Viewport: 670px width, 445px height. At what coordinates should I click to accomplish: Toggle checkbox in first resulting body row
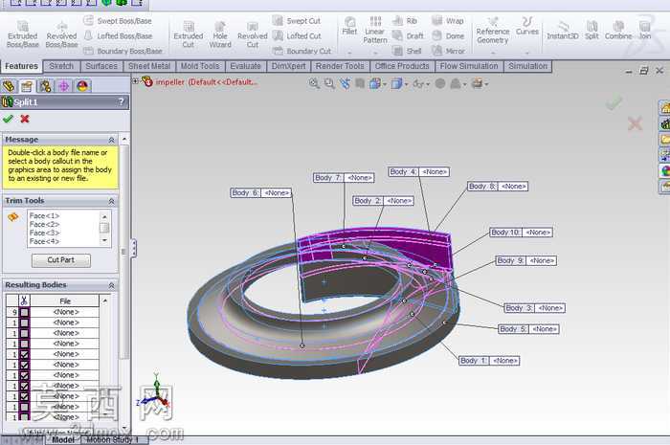24,312
